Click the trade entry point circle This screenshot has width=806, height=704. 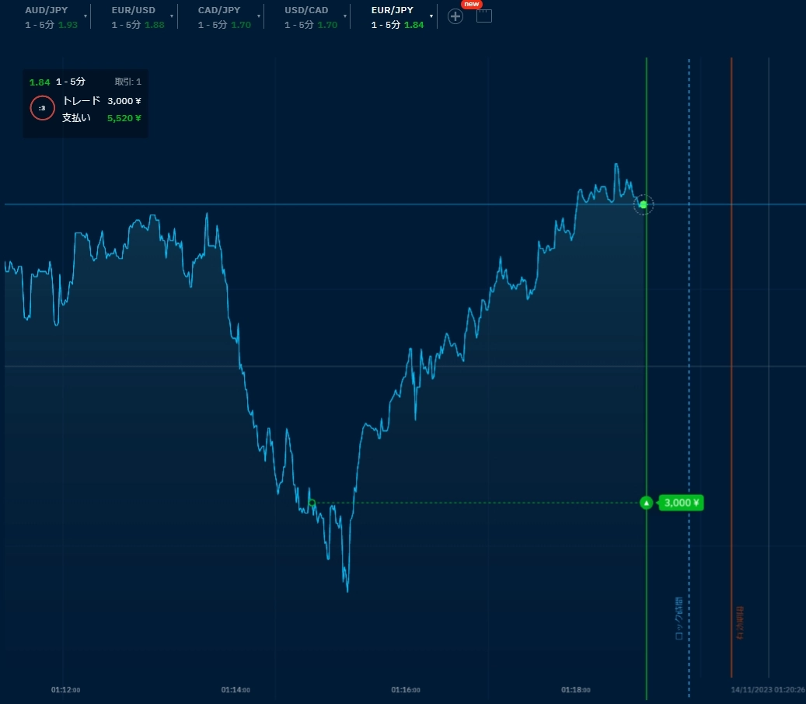[x=312, y=503]
